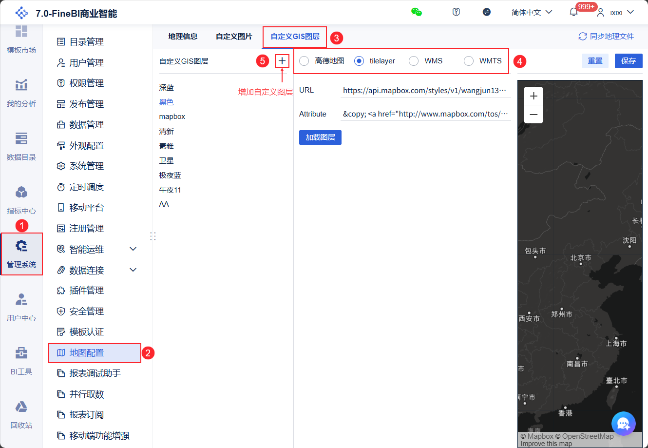Click the URL input field

pyautogui.click(x=425, y=90)
